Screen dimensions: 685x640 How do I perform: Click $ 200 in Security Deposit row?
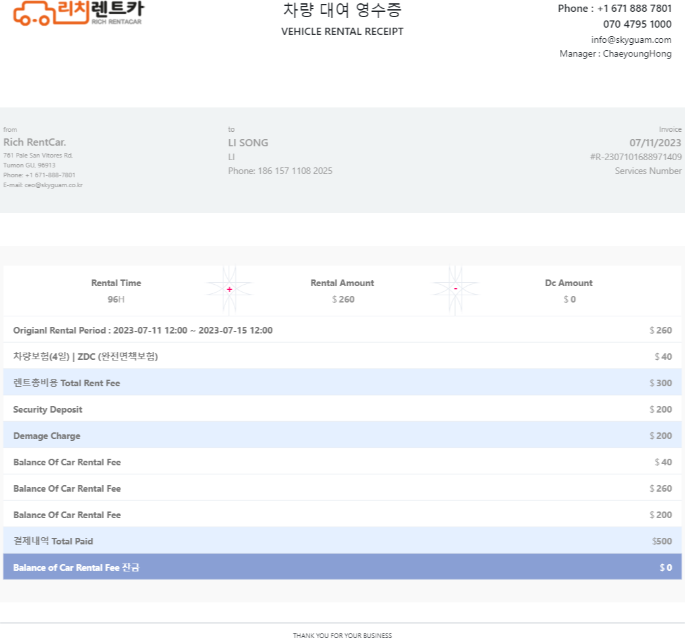point(661,409)
